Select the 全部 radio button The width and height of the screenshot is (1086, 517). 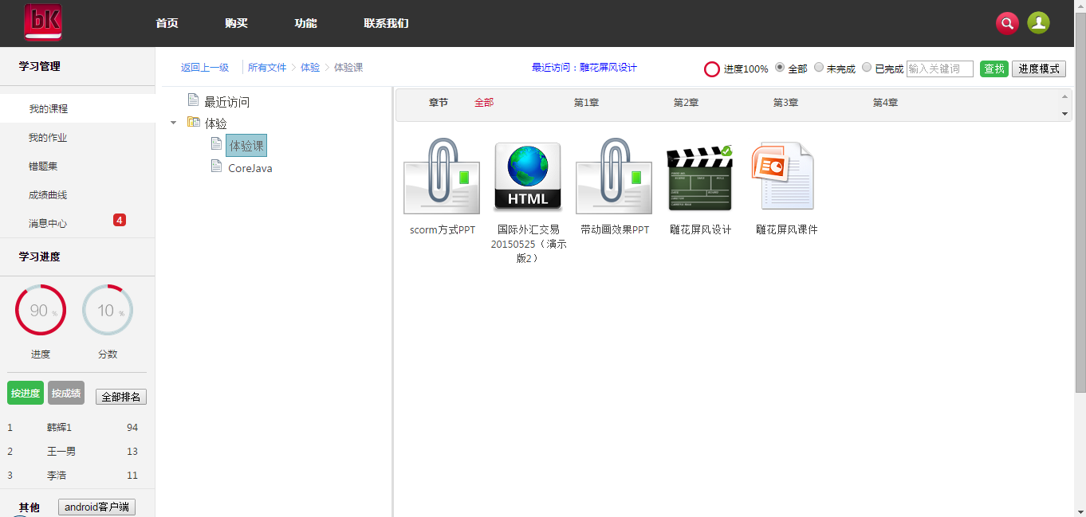[780, 68]
